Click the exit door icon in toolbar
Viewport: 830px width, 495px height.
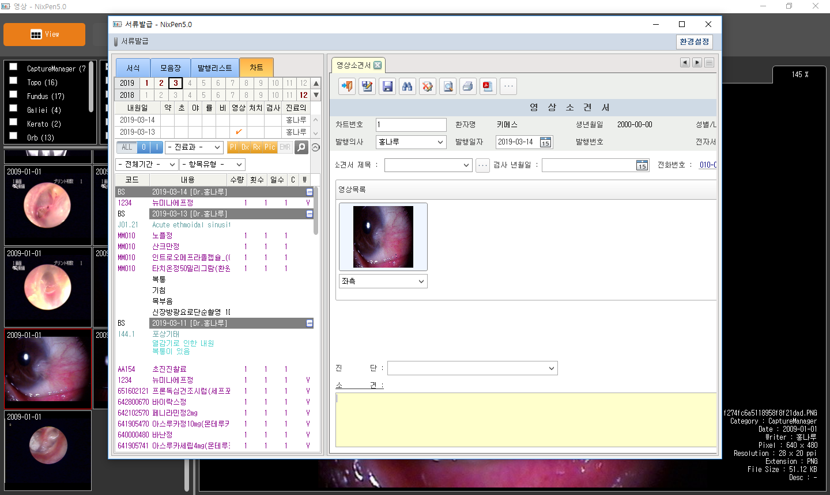(x=347, y=86)
